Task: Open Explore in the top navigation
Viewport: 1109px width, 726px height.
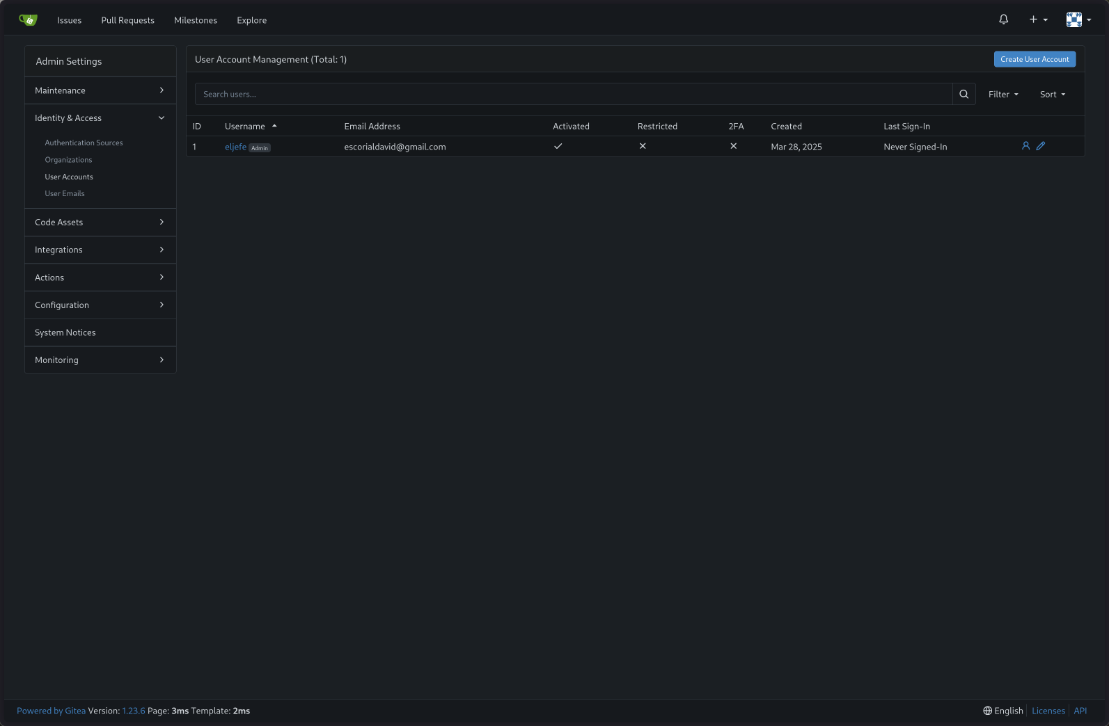Action: pos(252,20)
